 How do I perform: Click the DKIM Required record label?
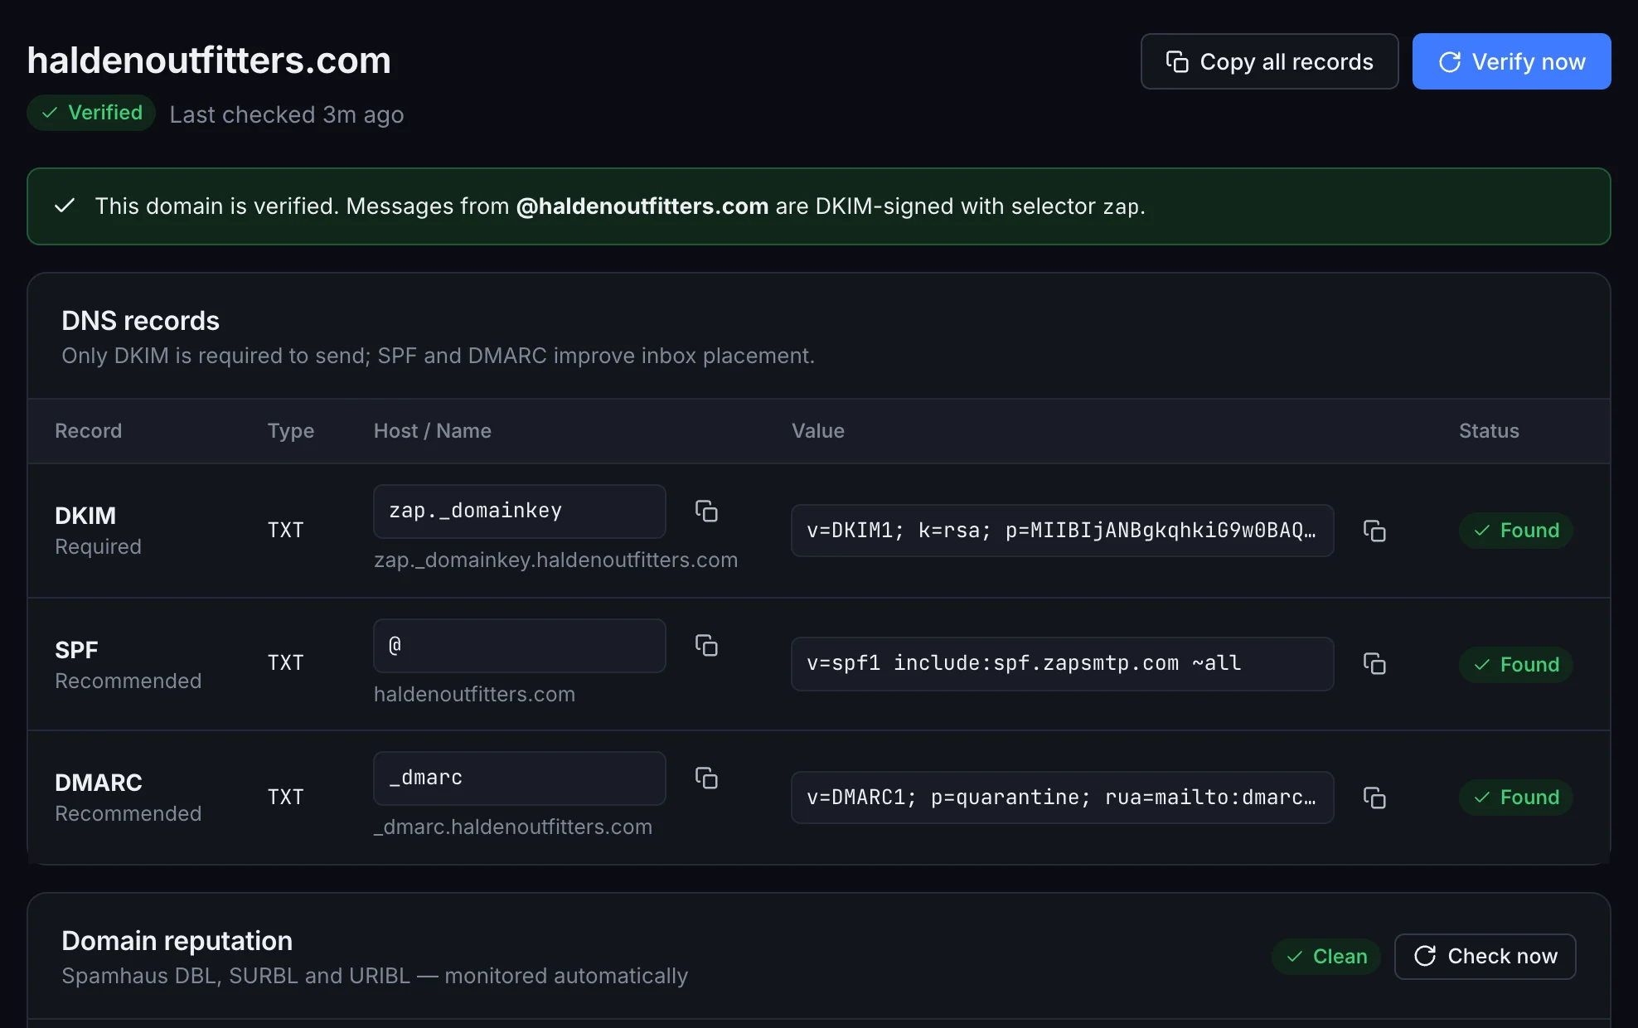pyautogui.click(x=98, y=531)
